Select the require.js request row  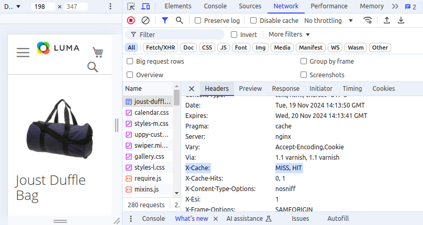coord(148,178)
